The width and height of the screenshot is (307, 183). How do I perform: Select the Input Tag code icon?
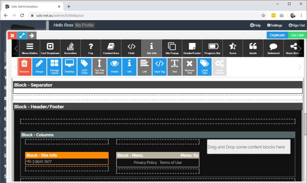pos(159,67)
